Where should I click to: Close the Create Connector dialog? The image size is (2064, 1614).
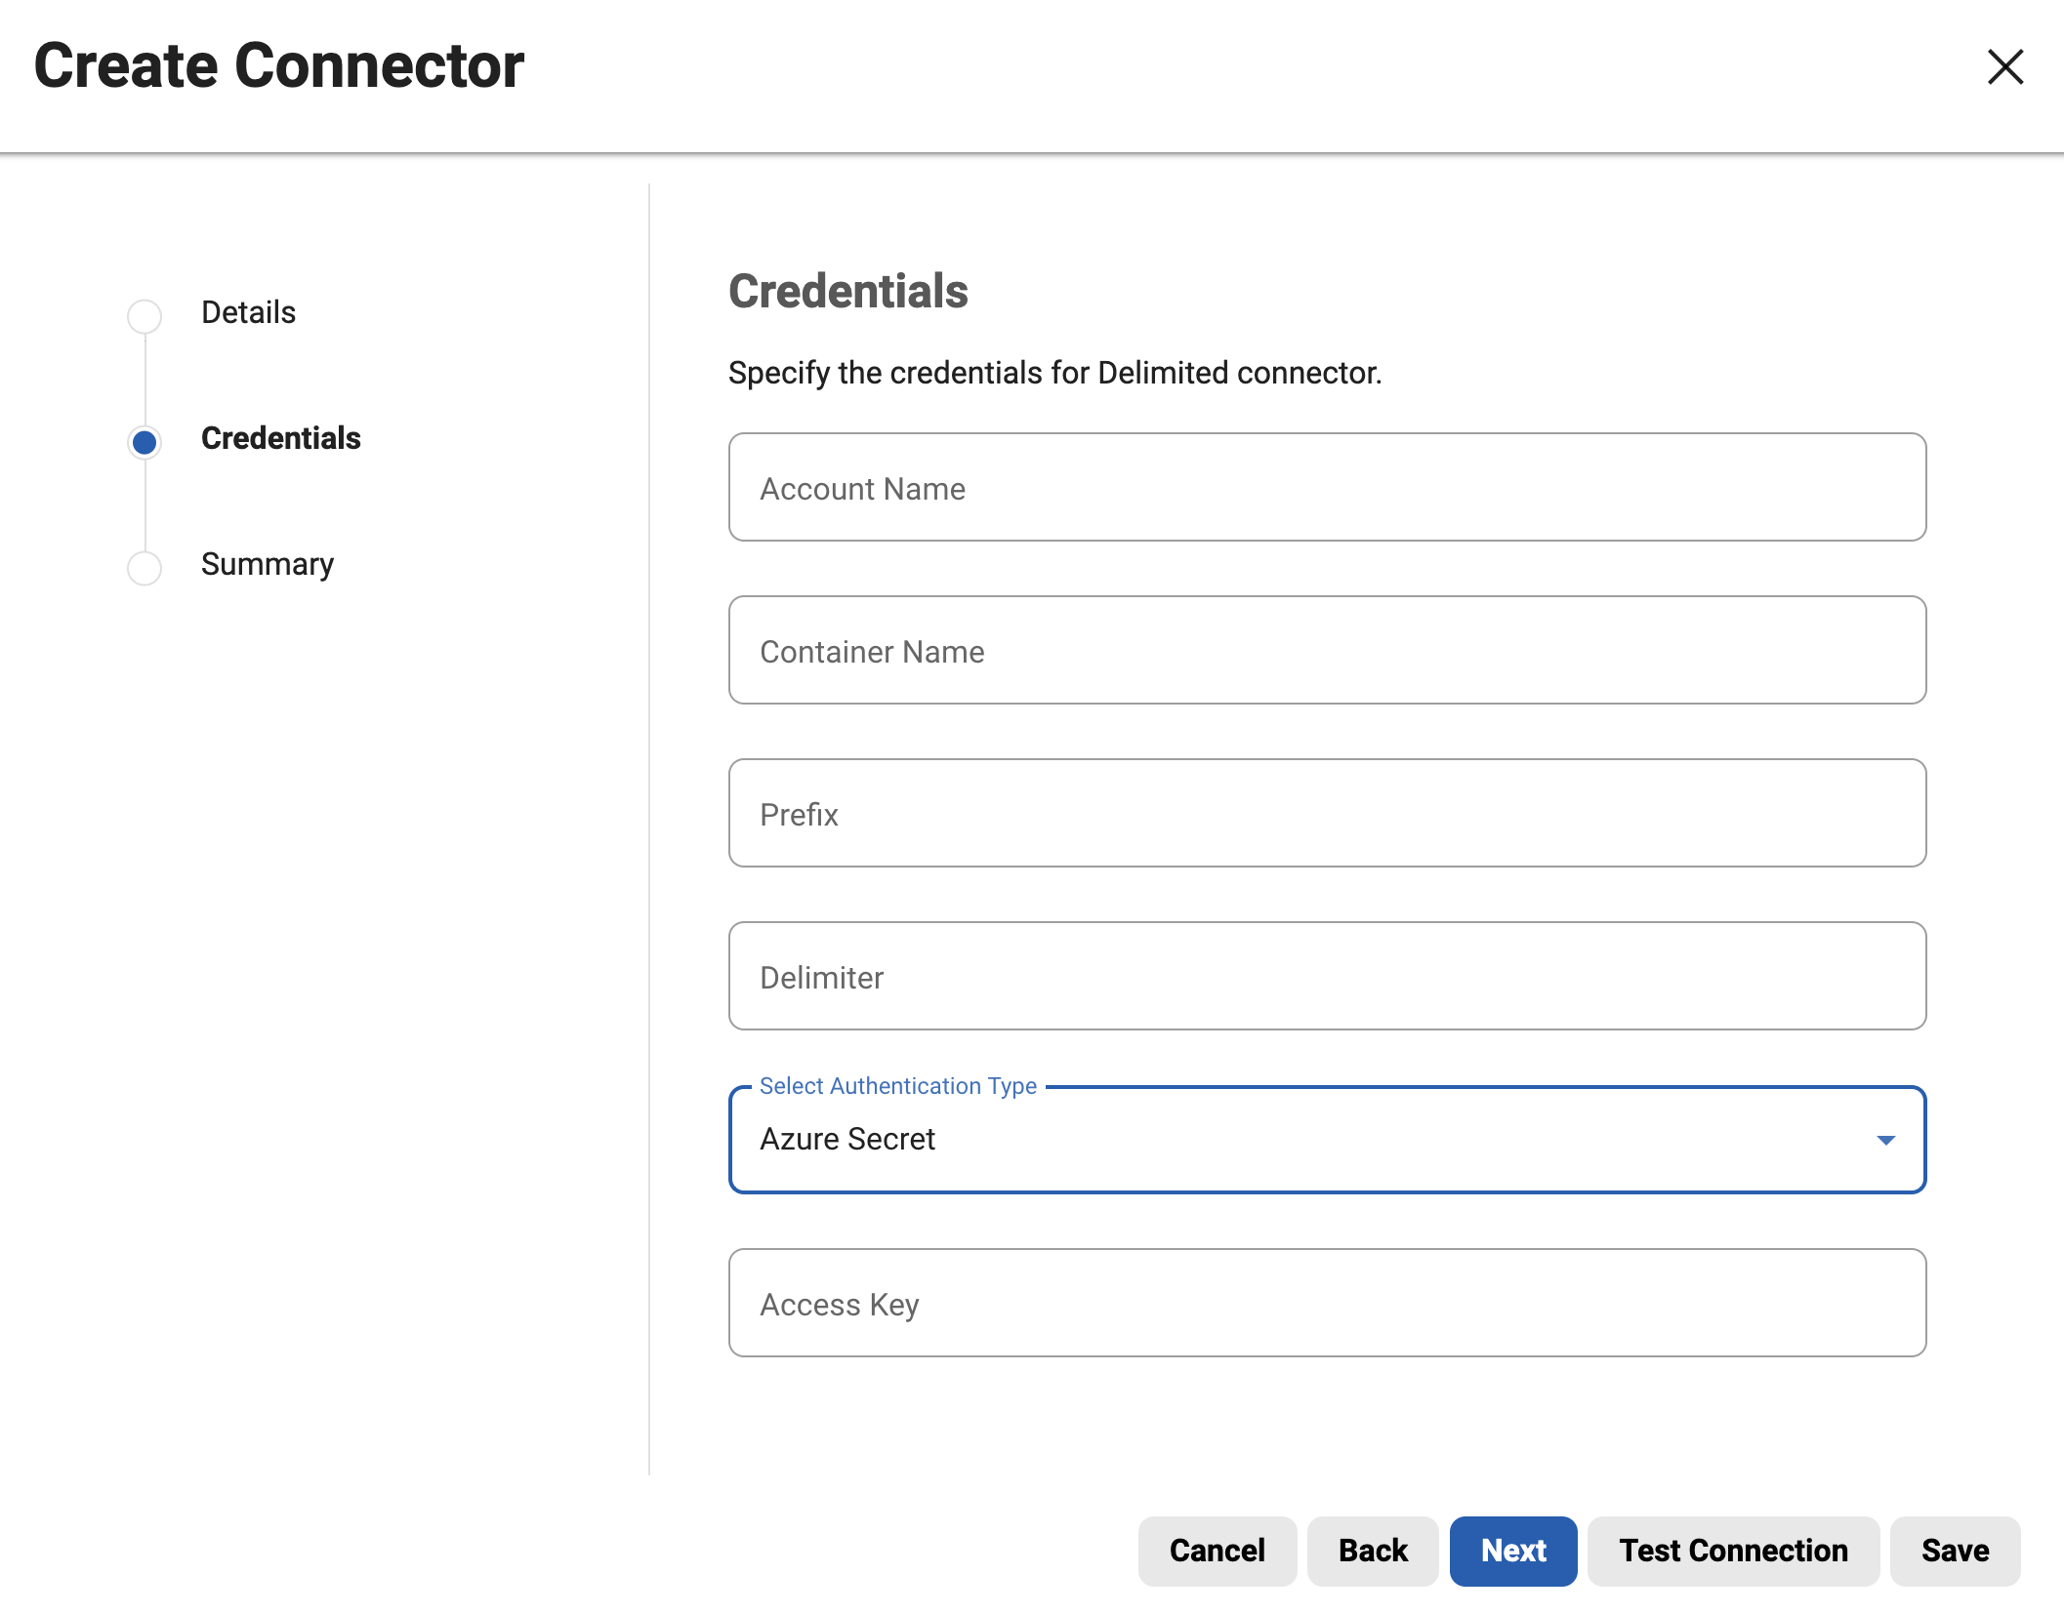click(2004, 66)
